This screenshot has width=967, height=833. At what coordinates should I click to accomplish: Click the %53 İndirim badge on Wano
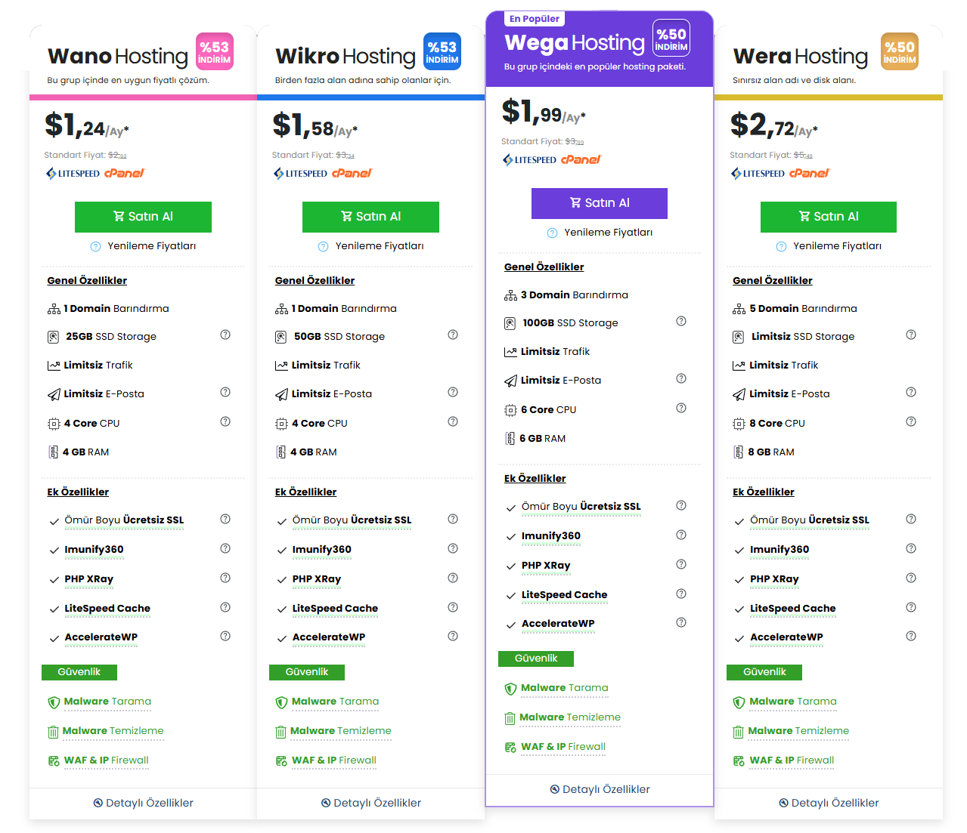[x=215, y=52]
